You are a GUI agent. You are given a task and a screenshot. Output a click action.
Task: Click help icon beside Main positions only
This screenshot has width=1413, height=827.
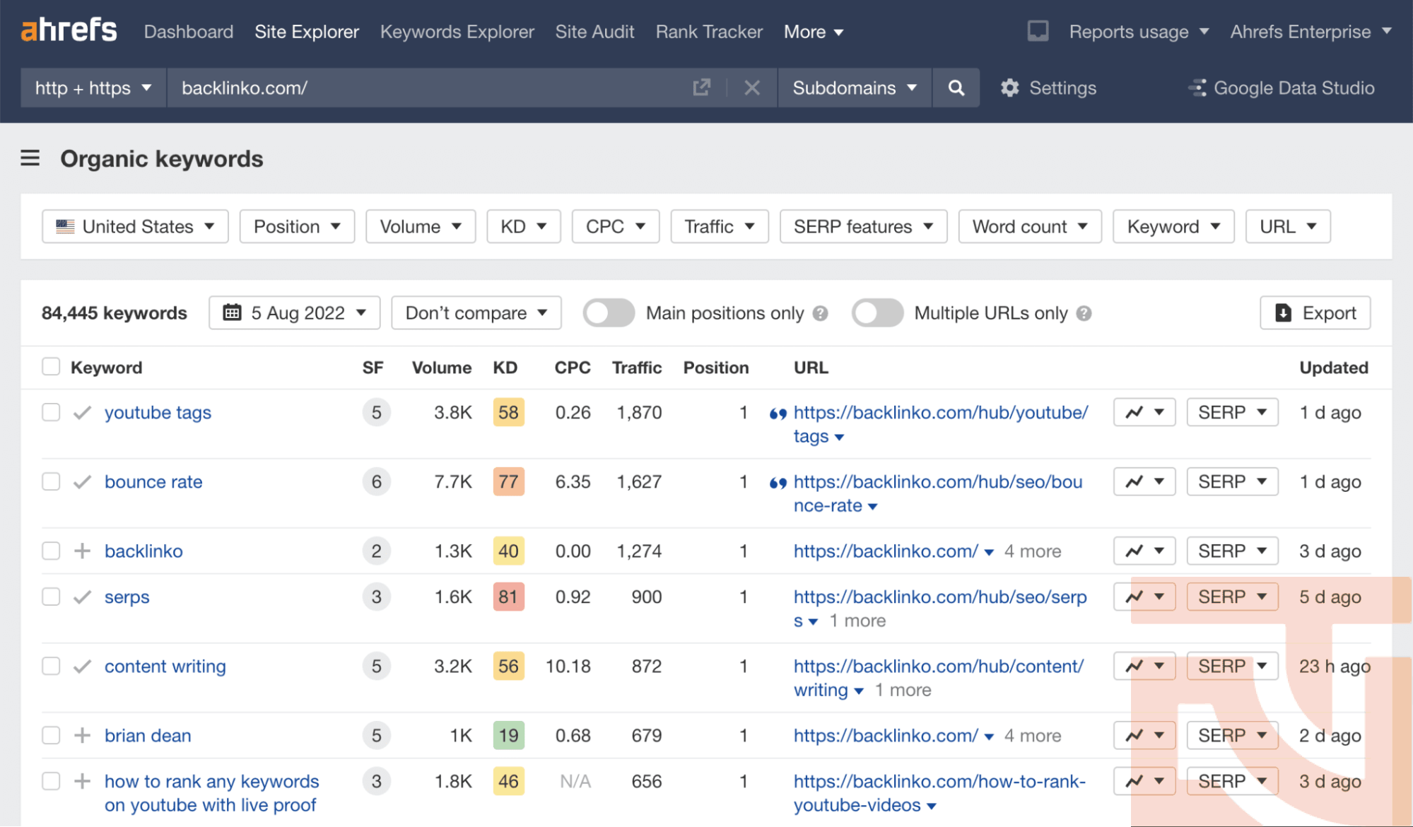[820, 313]
